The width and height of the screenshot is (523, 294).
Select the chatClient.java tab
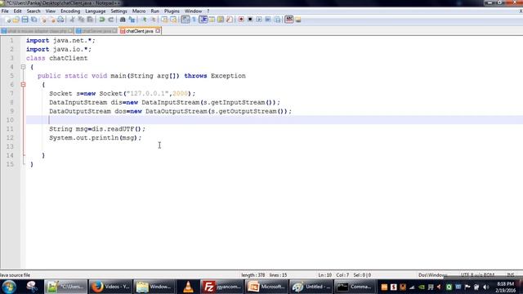pos(140,31)
